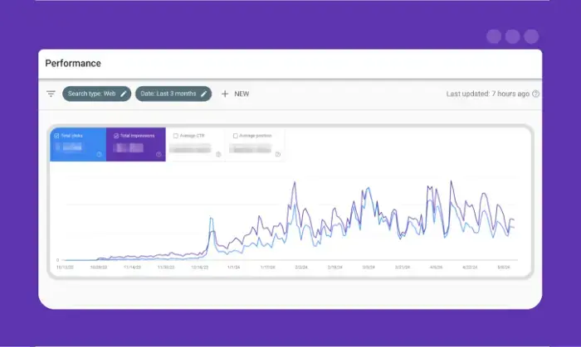The width and height of the screenshot is (581, 347).
Task: Open help icon next to Last updated
Action: coord(536,94)
